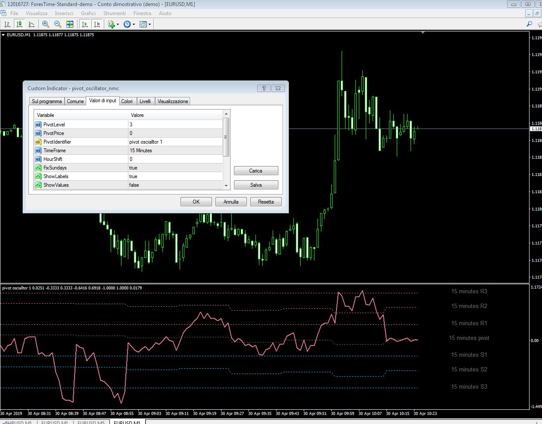Open the templates dropdown arrow
Image resolution: width=542 pixels, height=424 pixels.
150,25
